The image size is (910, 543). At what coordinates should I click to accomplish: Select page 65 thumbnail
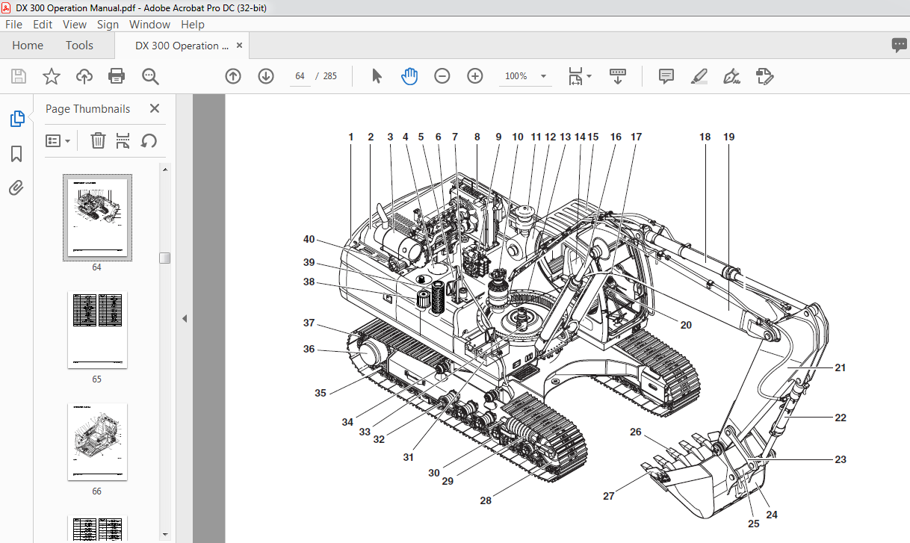97,329
